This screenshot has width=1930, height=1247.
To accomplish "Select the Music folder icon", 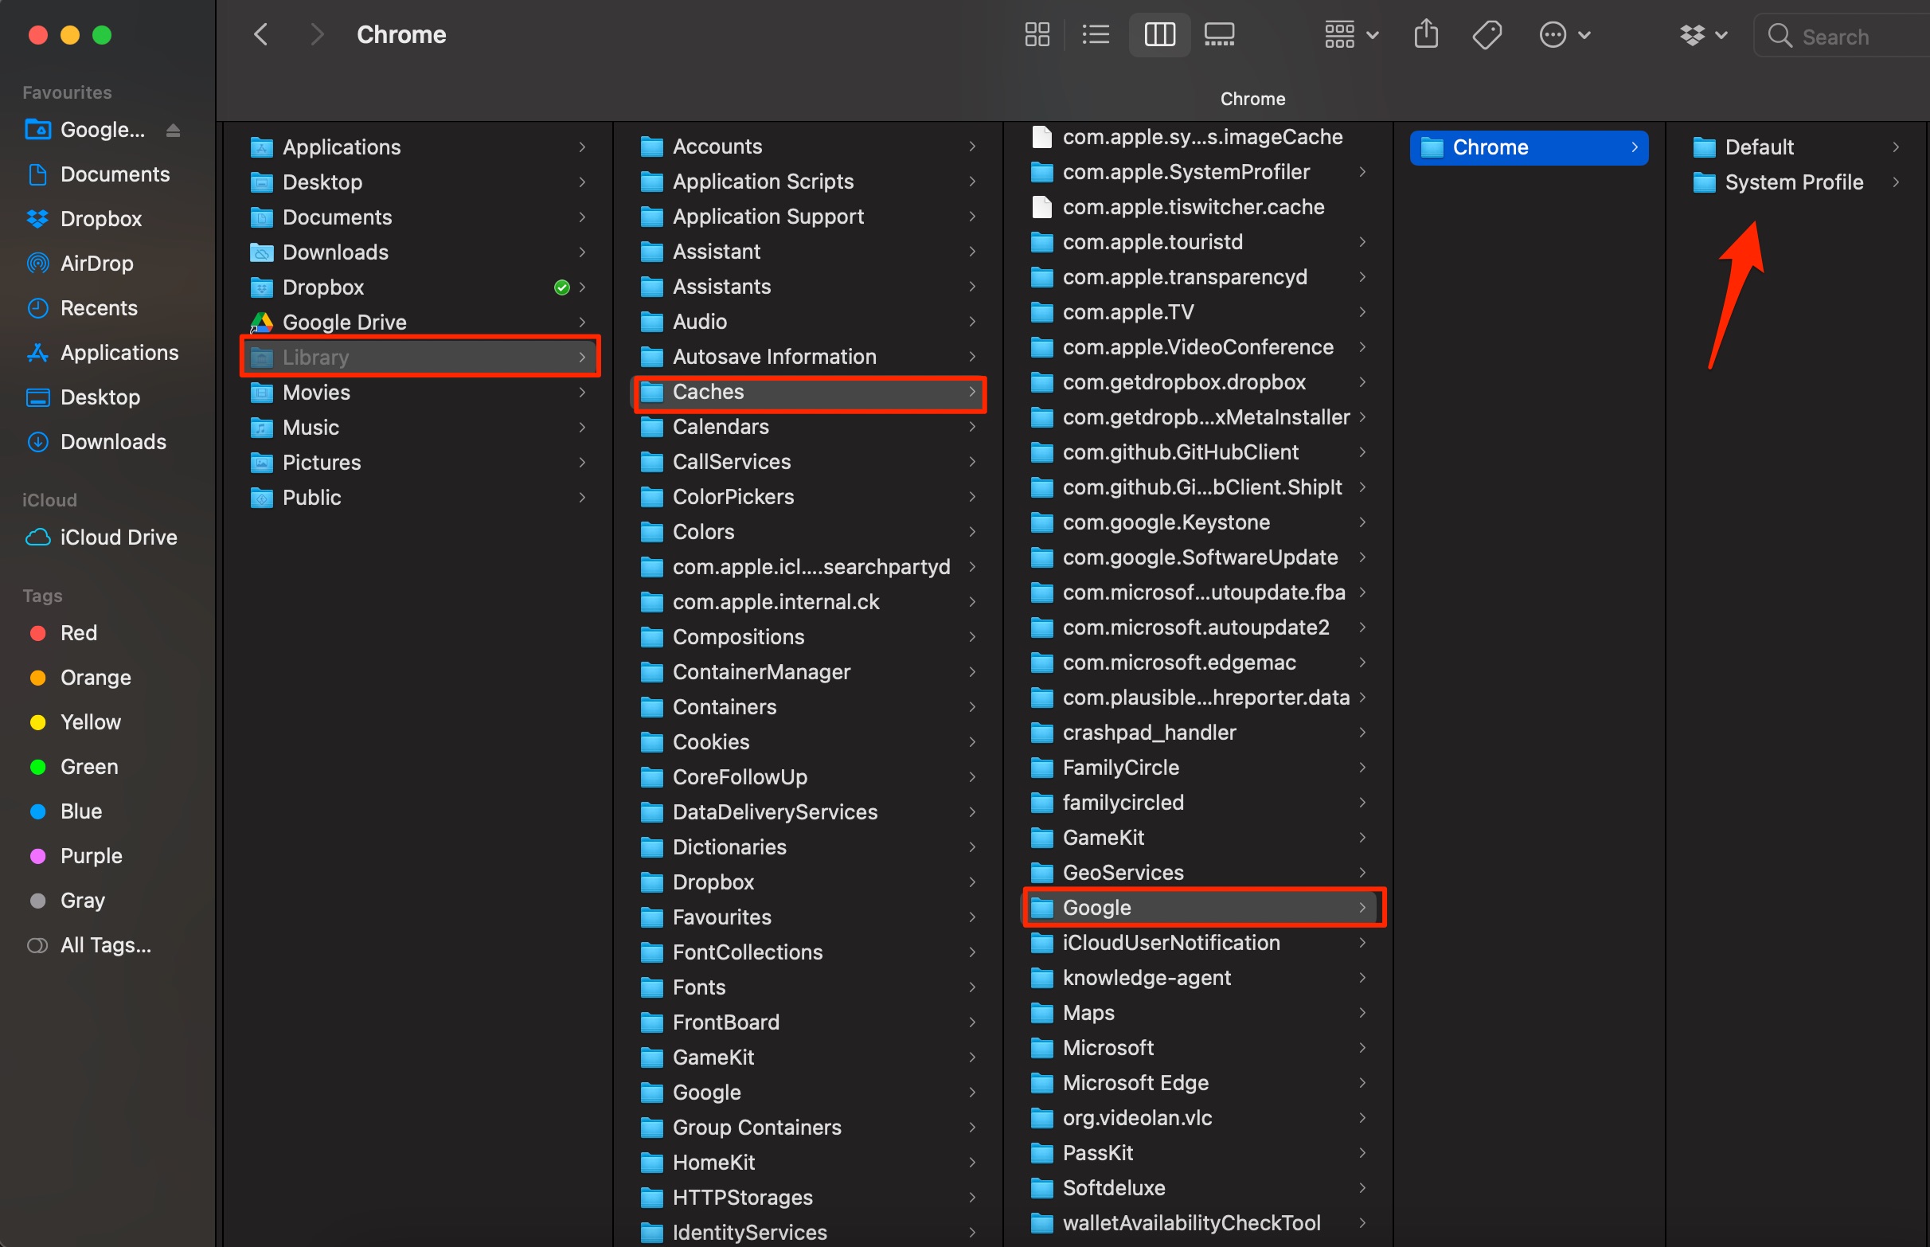I will pos(260,427).
